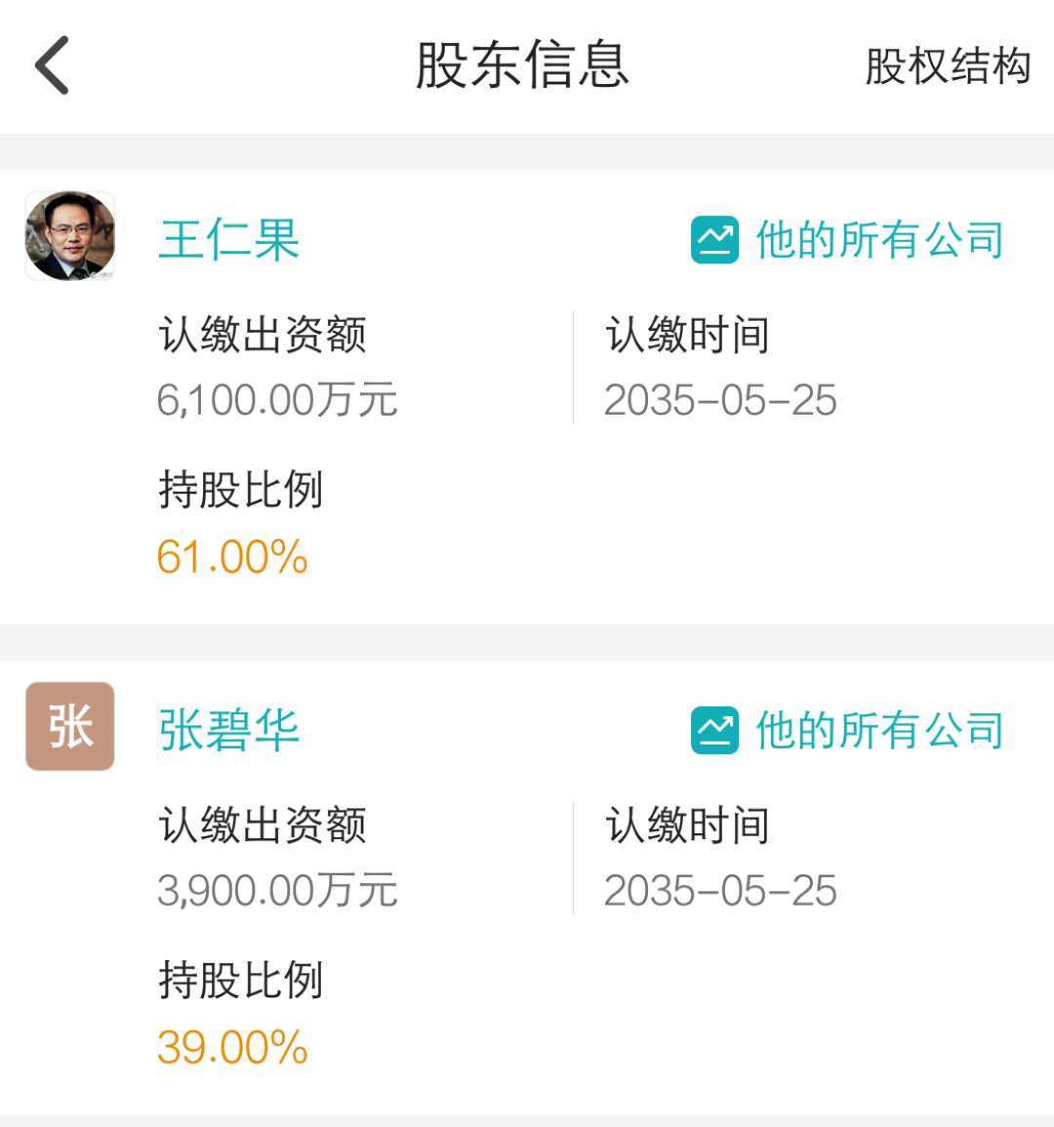Tap 张碧华's 持股比例 label
1054x1127 pixels.
pos(241,980)
